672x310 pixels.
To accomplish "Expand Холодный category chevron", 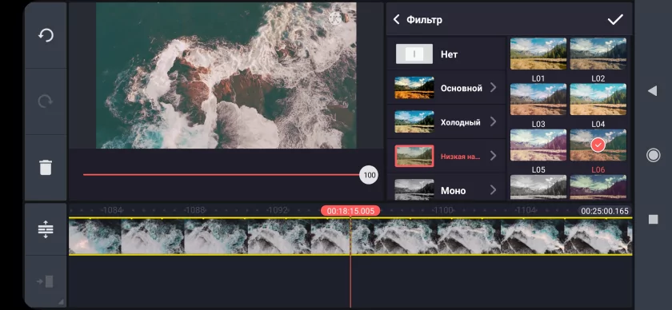I will pyautogui.click(x=494, y=122).
